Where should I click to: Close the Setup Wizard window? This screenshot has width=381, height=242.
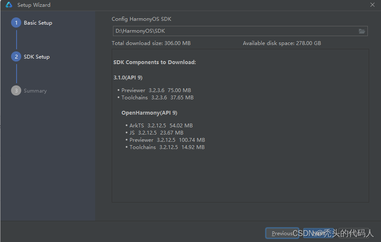(x=372, y=5)
